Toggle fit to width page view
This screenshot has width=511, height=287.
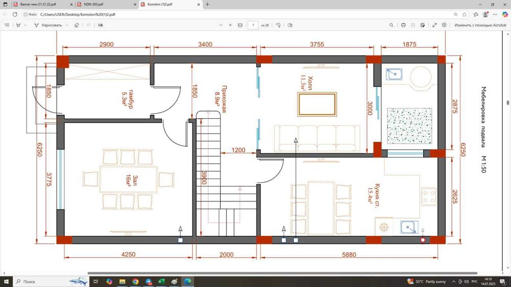pos(240,25)
